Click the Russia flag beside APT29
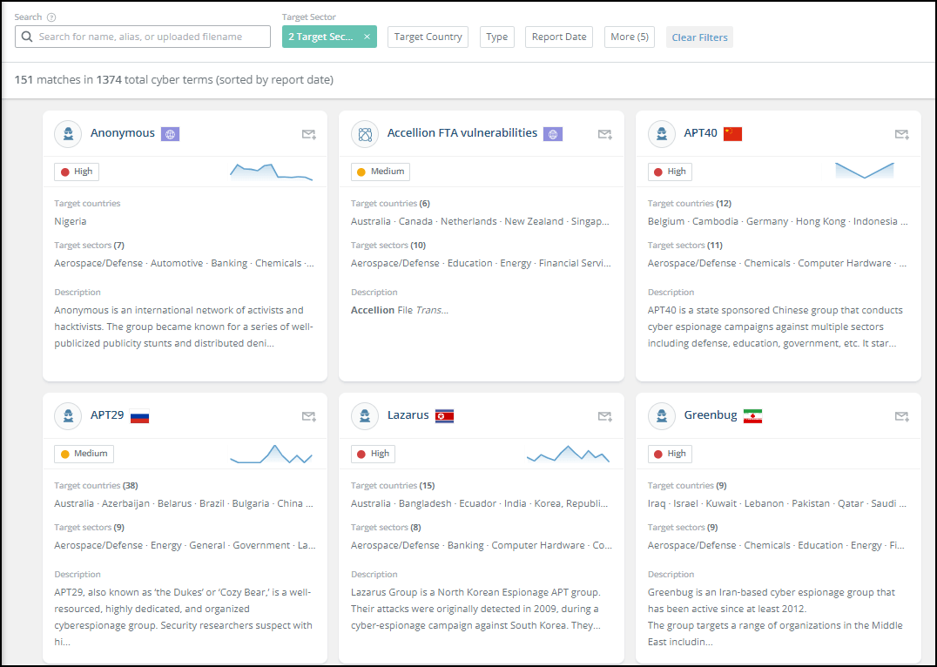 pos(140,416)
